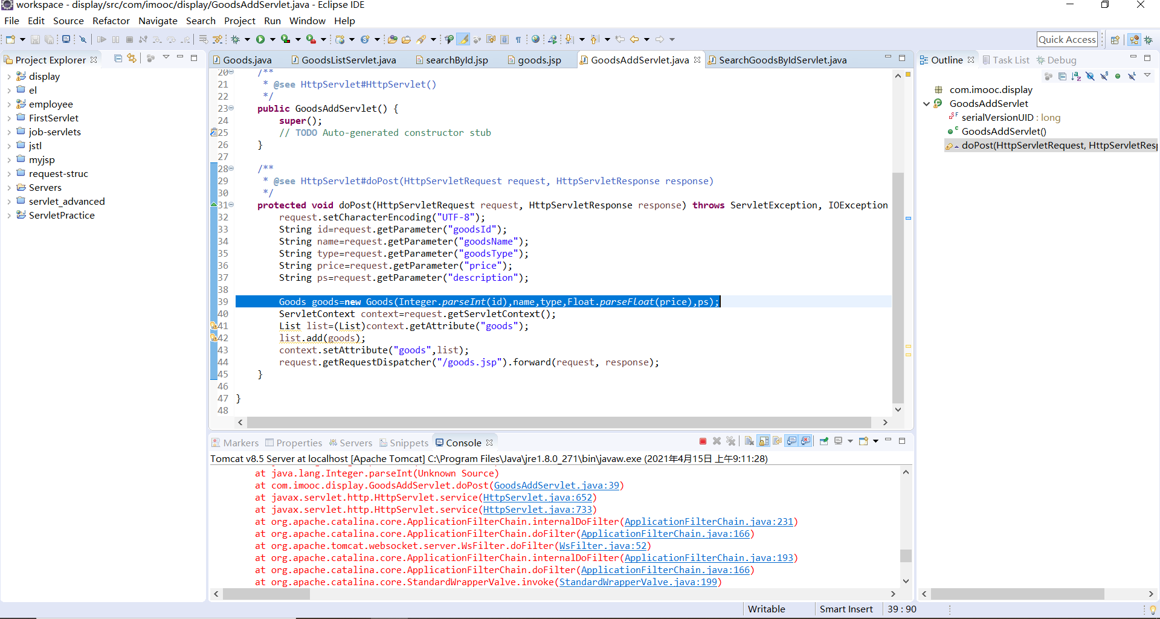Open the Project Explorer view menu triangle
The image size is (1160, 619).
166,57
